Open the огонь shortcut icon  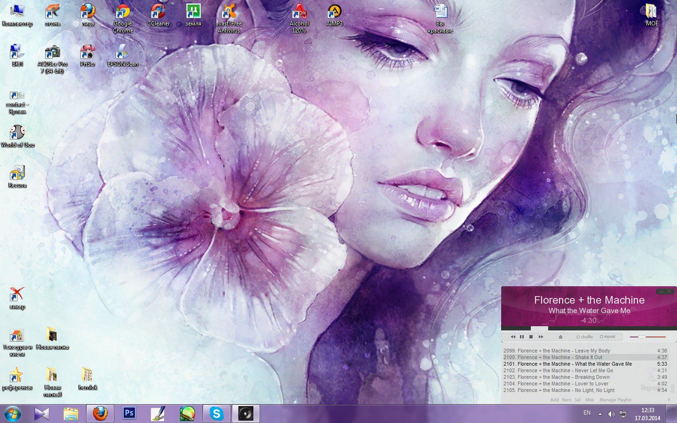coord(53,16)
